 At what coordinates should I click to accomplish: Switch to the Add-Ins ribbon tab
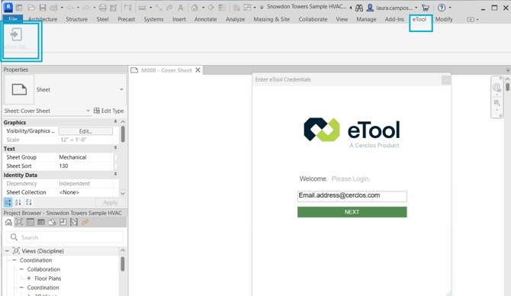point(394,19)
